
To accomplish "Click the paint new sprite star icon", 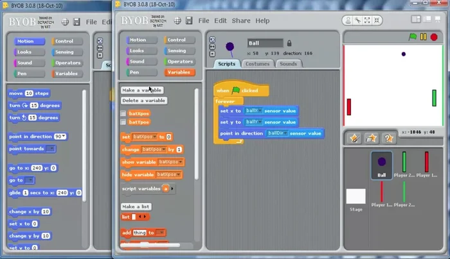I will (354, 138).
